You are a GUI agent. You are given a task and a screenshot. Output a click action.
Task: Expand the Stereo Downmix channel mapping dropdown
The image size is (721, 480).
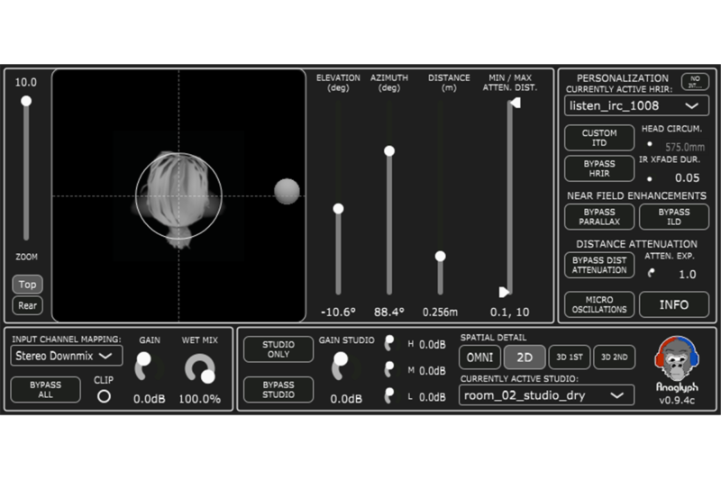point(68,356)
